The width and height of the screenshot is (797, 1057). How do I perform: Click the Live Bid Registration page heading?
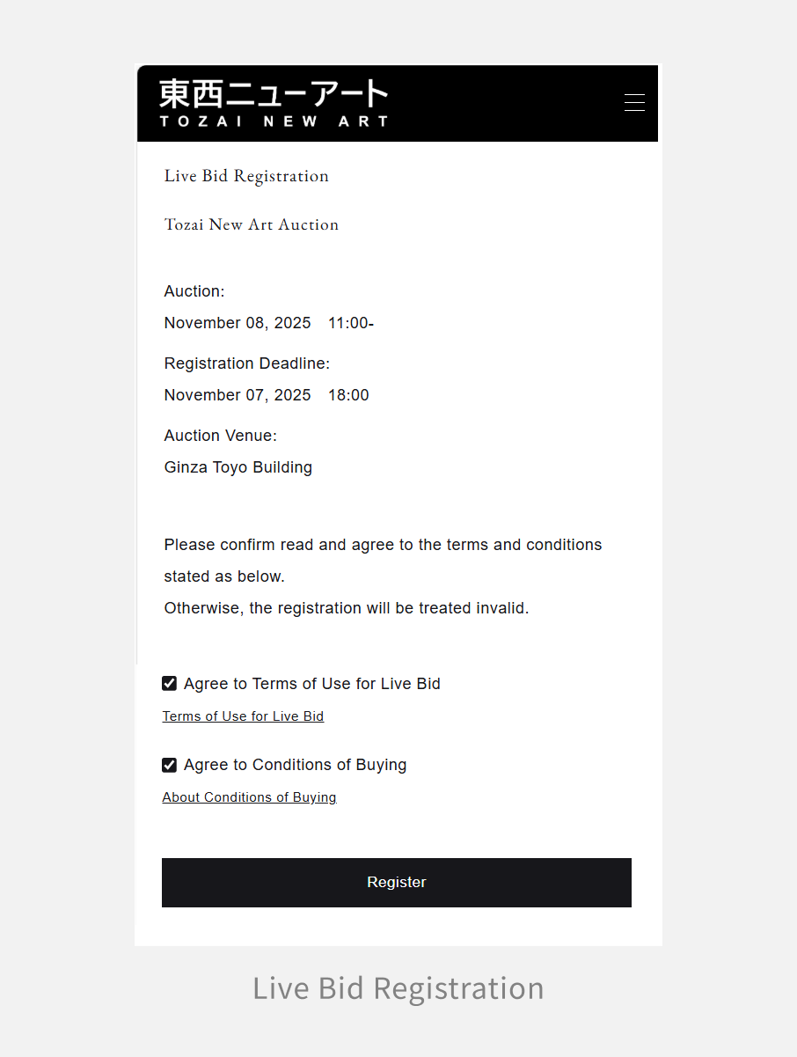coord(246,176)
